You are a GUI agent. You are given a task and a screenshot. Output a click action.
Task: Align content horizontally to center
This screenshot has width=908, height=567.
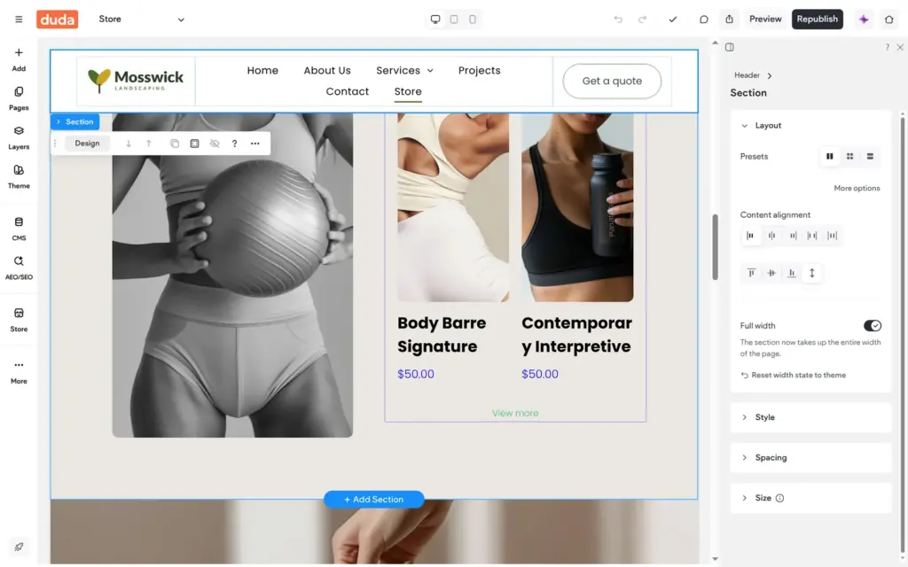click(x=771, y=236)
